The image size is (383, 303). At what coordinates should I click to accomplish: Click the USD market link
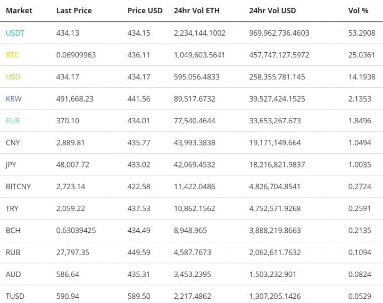coord(13,77)
